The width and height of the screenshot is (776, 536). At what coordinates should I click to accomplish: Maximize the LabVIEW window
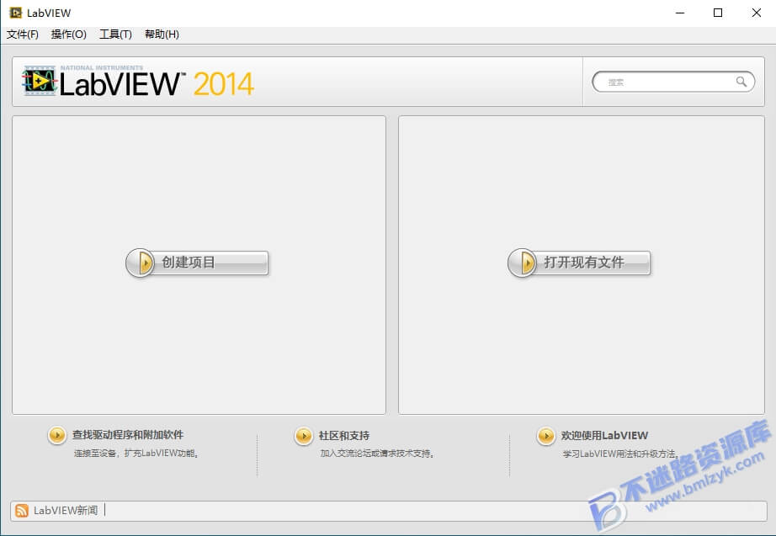(718, 13)
